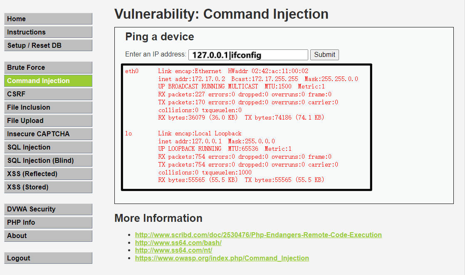
Task: Open the OWASP Command_Injection link
Action: [x=222, y=258]
